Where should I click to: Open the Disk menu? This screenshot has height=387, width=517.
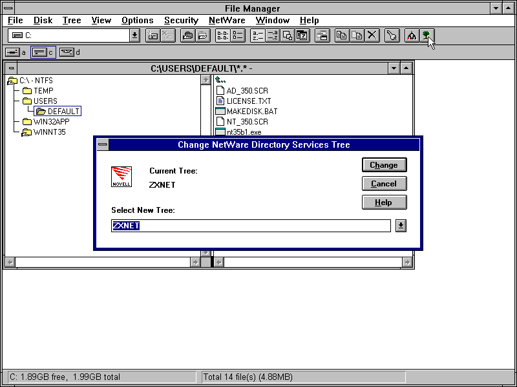tap(43, 21)
